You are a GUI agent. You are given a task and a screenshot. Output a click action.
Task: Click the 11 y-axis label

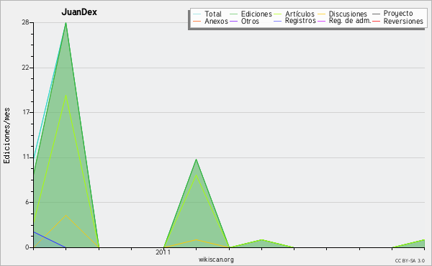tap(26, 157)
